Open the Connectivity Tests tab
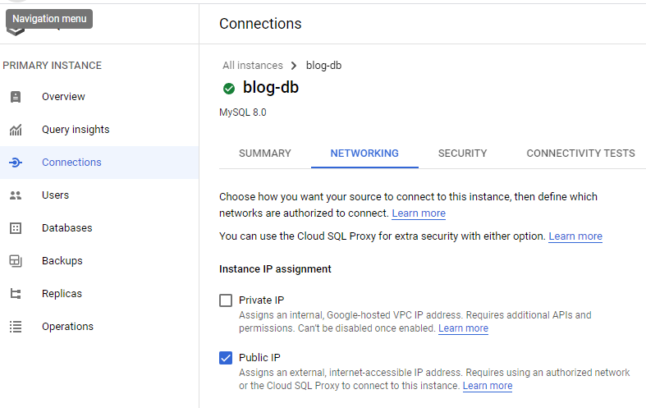Screen dimensions: 646x408 pos(580,154)
